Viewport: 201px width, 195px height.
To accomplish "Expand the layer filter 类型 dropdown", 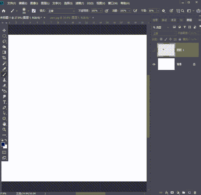I will tap(161, 27).
